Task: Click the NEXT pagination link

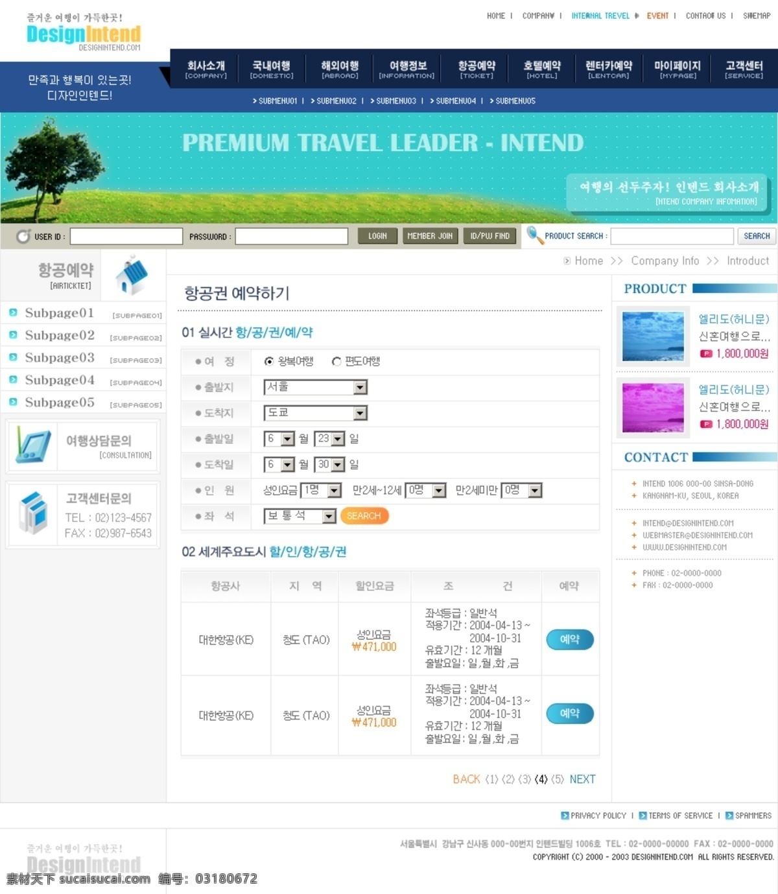Action: 582,779
